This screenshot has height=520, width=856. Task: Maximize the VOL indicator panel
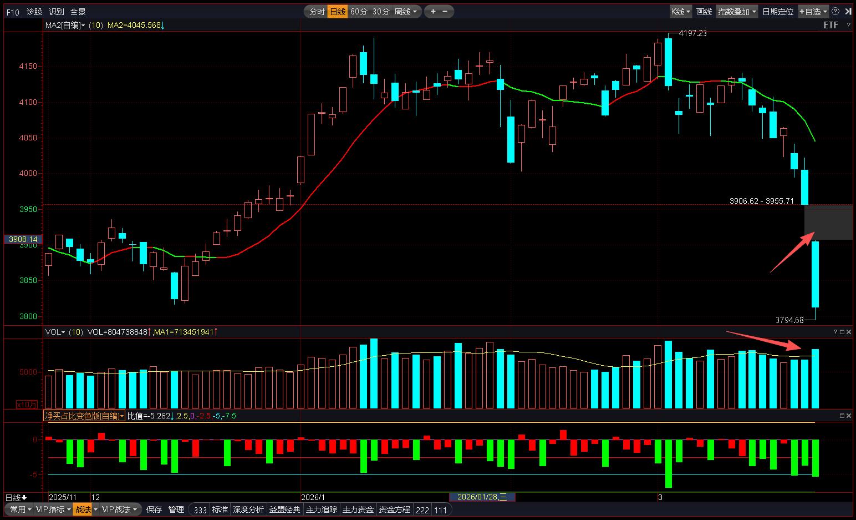(842, 332)
